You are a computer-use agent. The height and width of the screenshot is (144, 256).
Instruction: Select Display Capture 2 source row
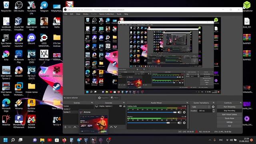pos(110,106)
